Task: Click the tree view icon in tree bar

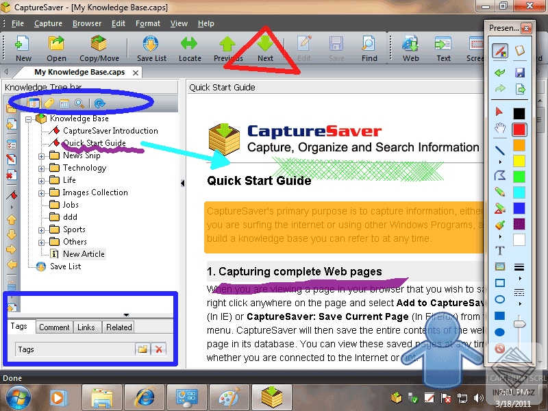Action: 34,103
